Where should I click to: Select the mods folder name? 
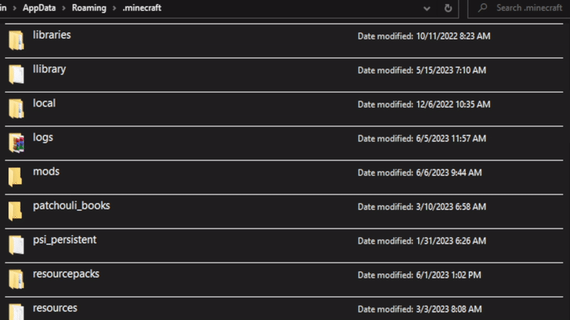pyautogui.click(x=46, y=172)
